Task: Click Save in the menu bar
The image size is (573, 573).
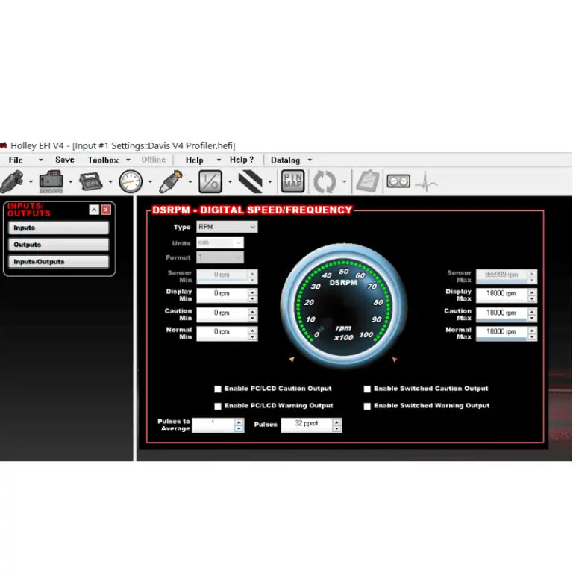Action: (64, 160)
